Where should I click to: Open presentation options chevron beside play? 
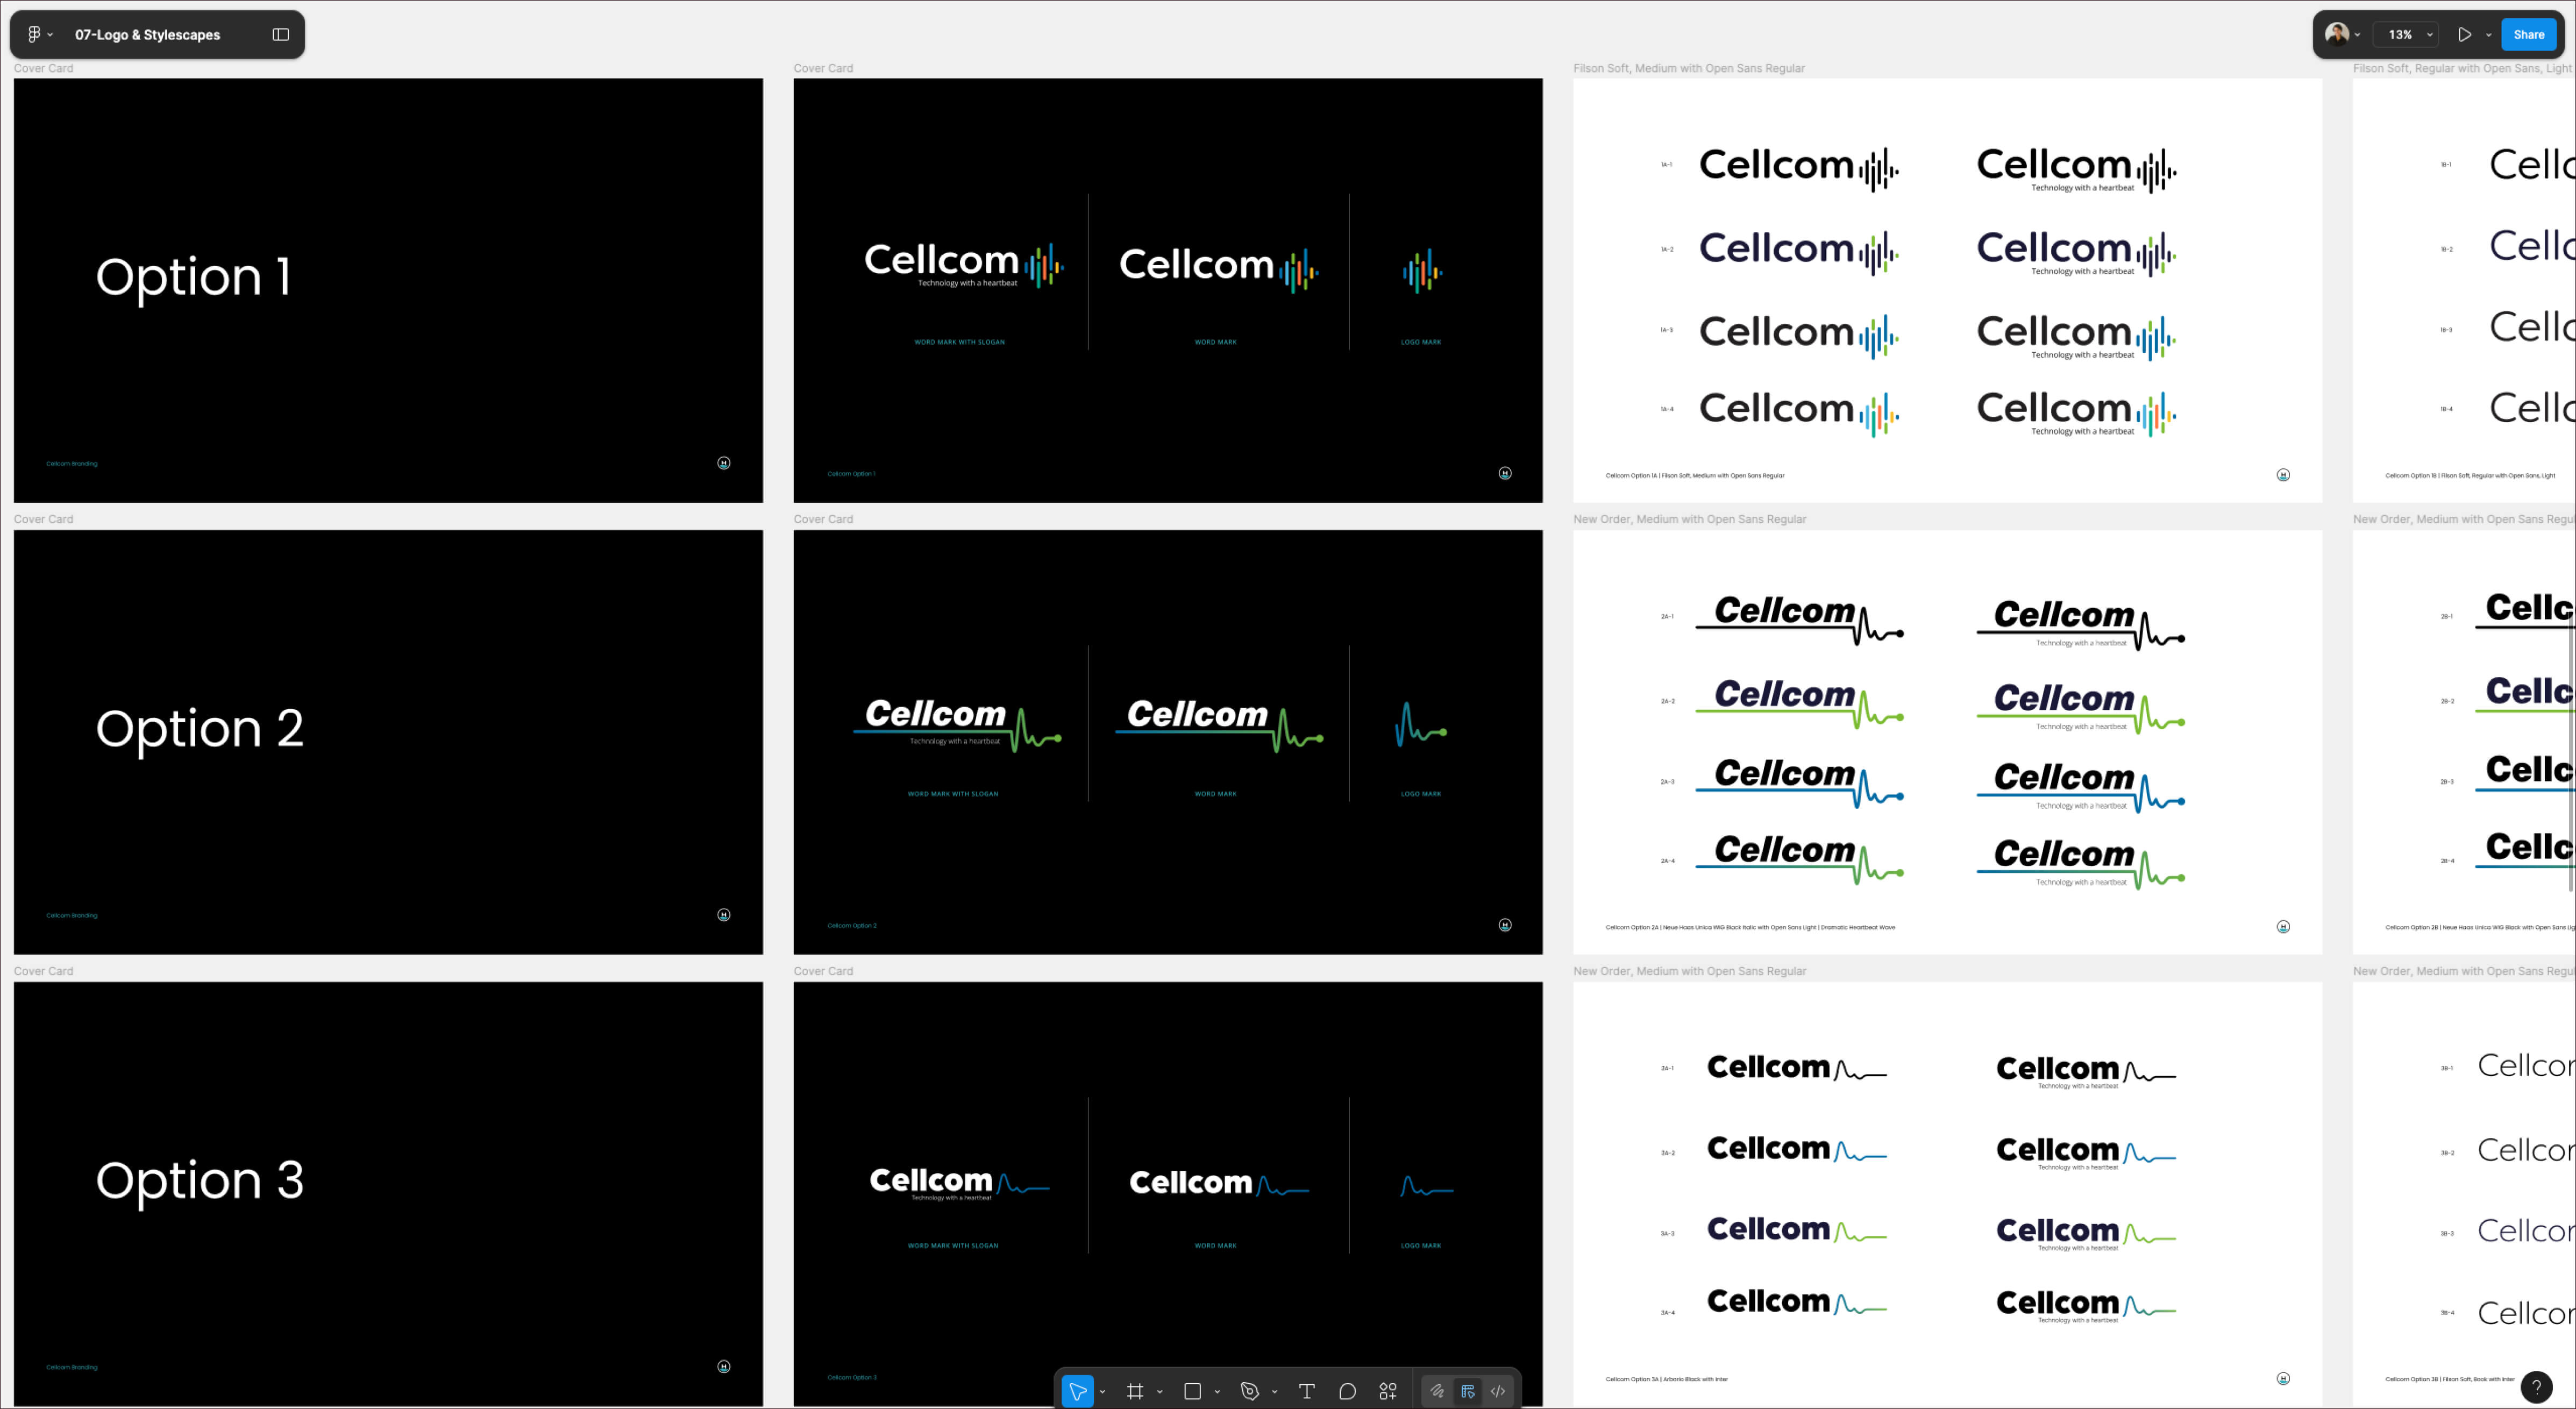2489,35
